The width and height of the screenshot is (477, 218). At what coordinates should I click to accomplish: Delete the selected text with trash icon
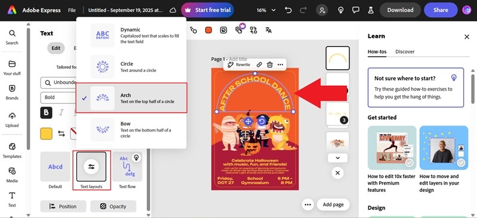(270, 65)
